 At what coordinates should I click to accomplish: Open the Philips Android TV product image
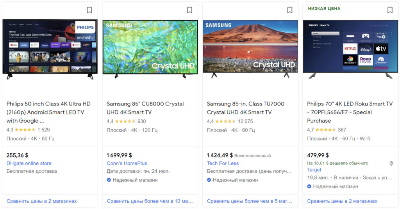50,49
